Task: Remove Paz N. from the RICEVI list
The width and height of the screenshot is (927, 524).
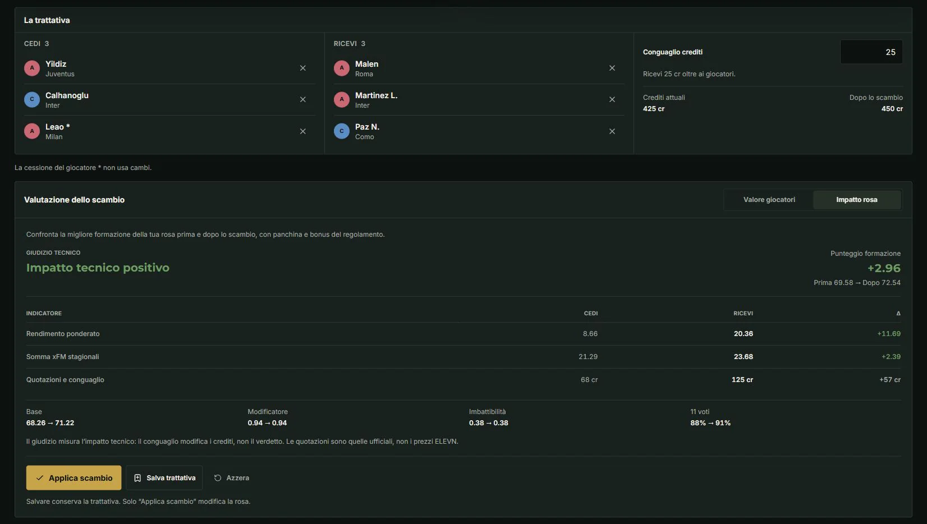Action: click(x=612, y=131)
